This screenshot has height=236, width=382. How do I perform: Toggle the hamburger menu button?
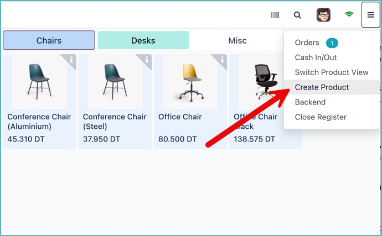[x=370, y=15]
